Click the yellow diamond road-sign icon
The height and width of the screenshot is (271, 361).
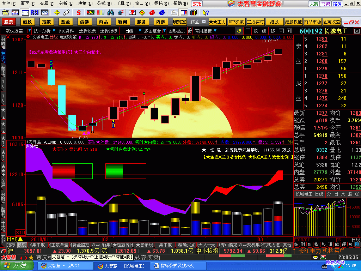click(x=142, y=12)
